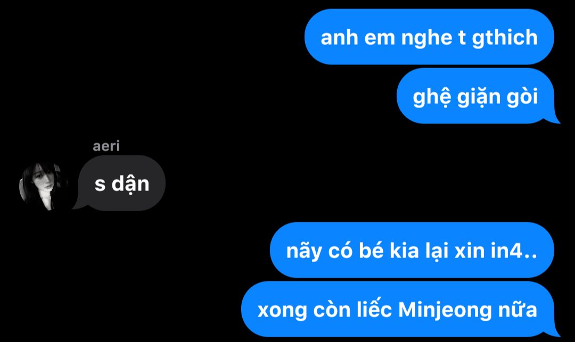Screen dimensions: 575x342
Task: Click the tail of the gray 's dận' bubble
Action: [x=79, y=205]
